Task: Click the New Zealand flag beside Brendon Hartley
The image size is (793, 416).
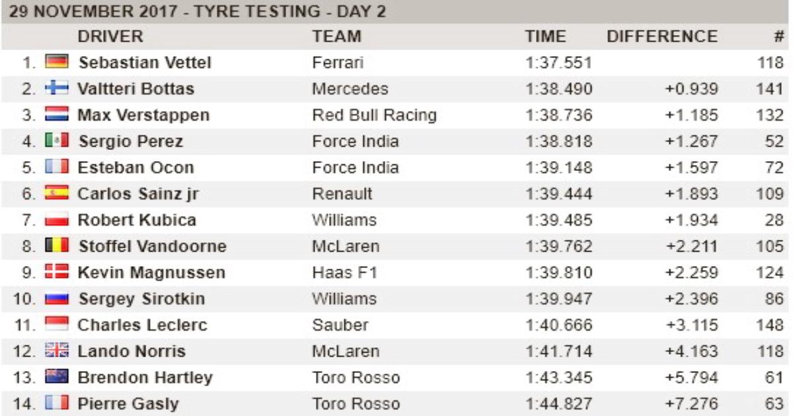Action: click(56, 378)
